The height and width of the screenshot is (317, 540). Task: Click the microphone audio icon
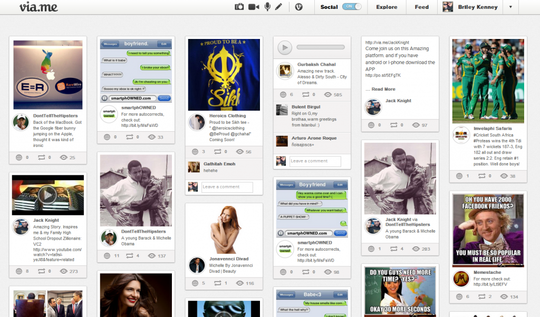[267, 7]
